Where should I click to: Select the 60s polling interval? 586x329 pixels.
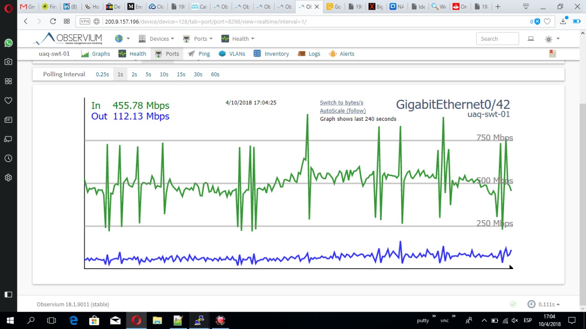(215, 74)
